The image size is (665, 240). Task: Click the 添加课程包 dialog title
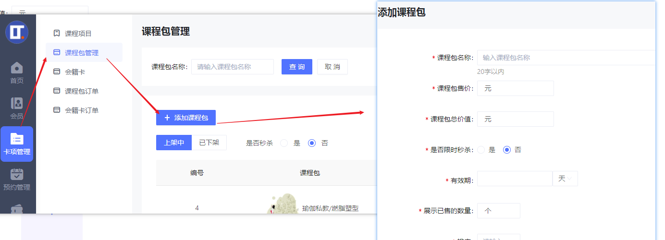pyautogui.click(x=402, y=12)
